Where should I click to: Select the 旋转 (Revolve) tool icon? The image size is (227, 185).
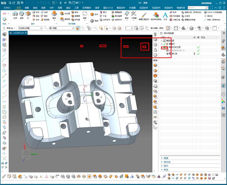[x=22, y=14]
